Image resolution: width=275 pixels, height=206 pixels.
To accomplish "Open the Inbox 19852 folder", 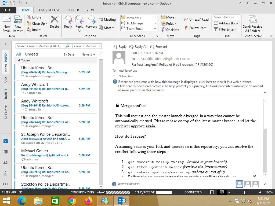I will [6, 63].
